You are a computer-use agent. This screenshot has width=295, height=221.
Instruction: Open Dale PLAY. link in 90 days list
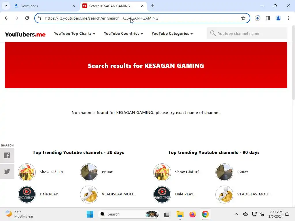[185, 194]
